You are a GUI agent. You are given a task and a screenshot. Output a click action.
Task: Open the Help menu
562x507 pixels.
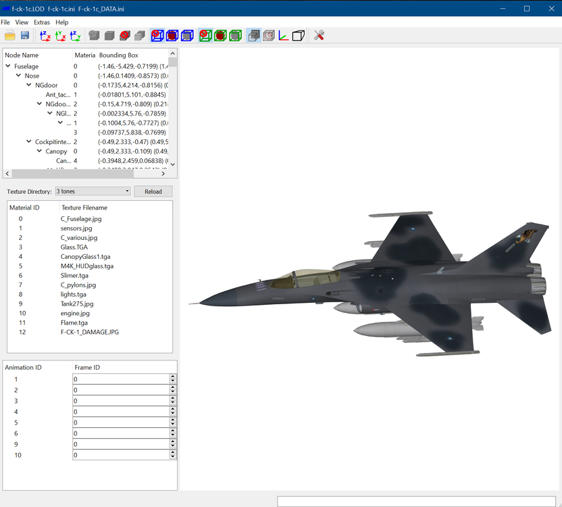[61, 22]
